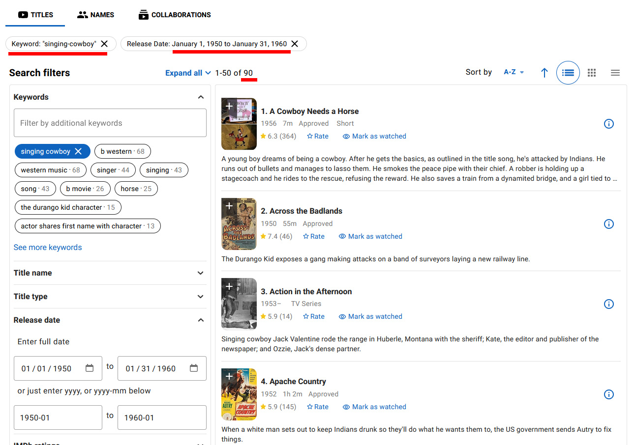
Task: Open Action in the Afternoon poster
Action: pyautogui.click(x=239, y=304)
